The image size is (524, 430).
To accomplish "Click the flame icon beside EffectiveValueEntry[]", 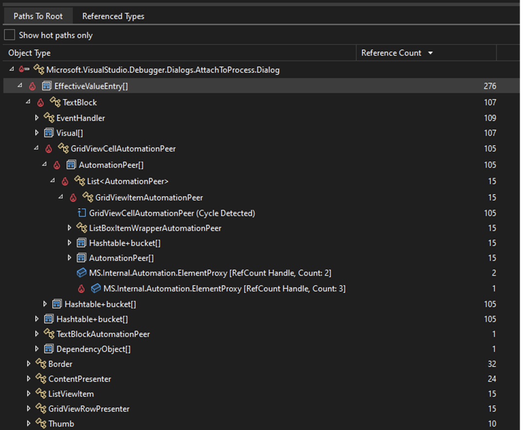I will 33,86.
